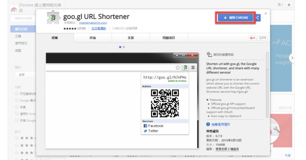Screen dimensions: 306x160
Task: Open the 全部 category dropdown
Action: click(x=25, y=75)
